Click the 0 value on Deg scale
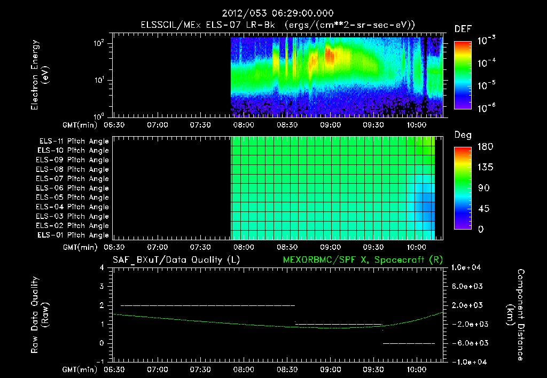The width and height of the screenshot is (547, 378). pyautogui.click(x=481, y=230)
